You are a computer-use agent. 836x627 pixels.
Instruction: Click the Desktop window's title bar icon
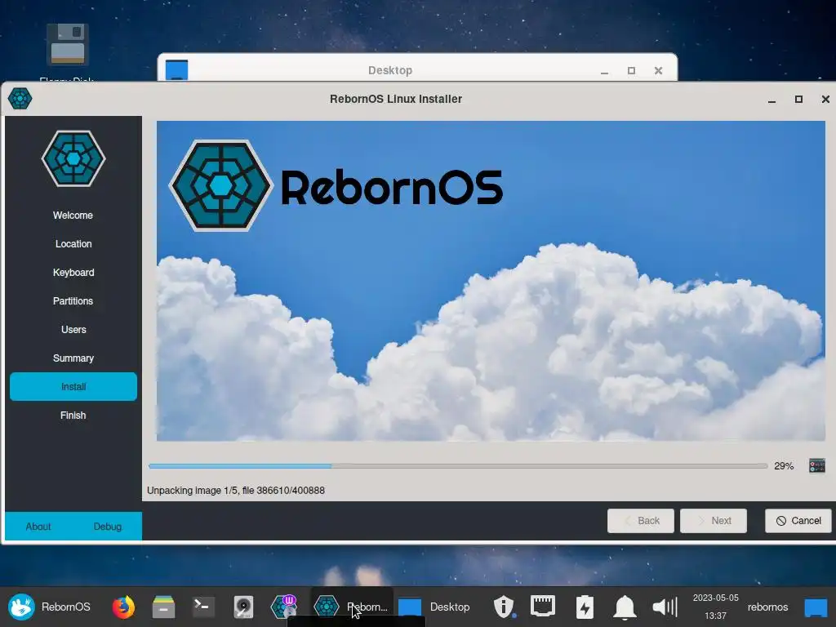pyautogui.click(x=176, y=70)
